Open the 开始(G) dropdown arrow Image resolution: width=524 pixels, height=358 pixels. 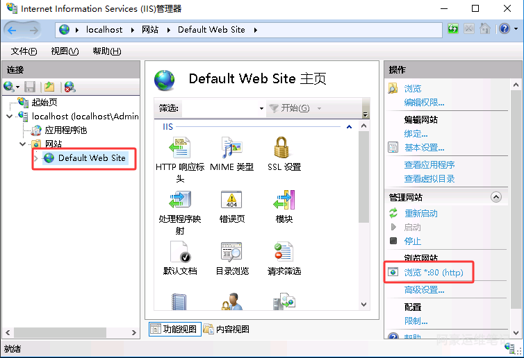point(319,108)
